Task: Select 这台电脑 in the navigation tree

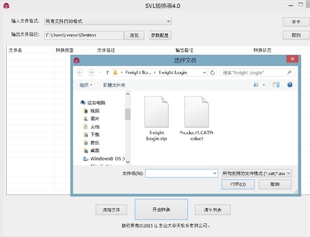Action: tap(93, 103)
